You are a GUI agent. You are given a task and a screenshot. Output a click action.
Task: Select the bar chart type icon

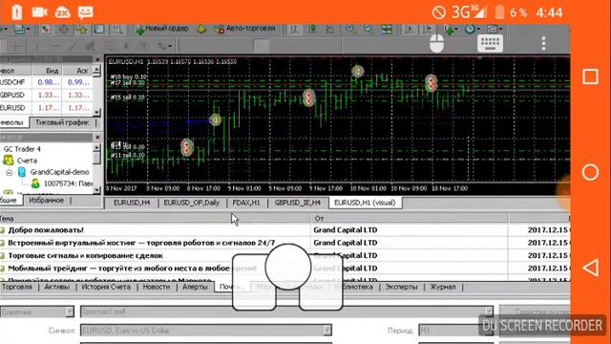click(295, 29)
